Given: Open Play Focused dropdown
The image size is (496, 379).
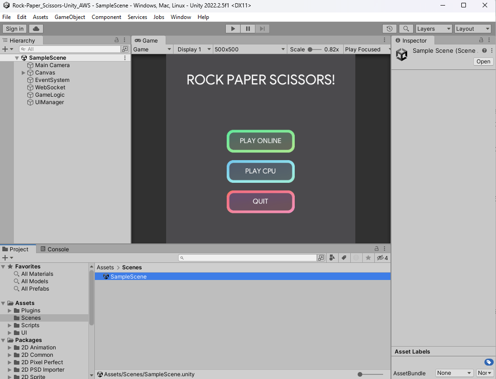Looking at the screenshot, I should 367,50.
